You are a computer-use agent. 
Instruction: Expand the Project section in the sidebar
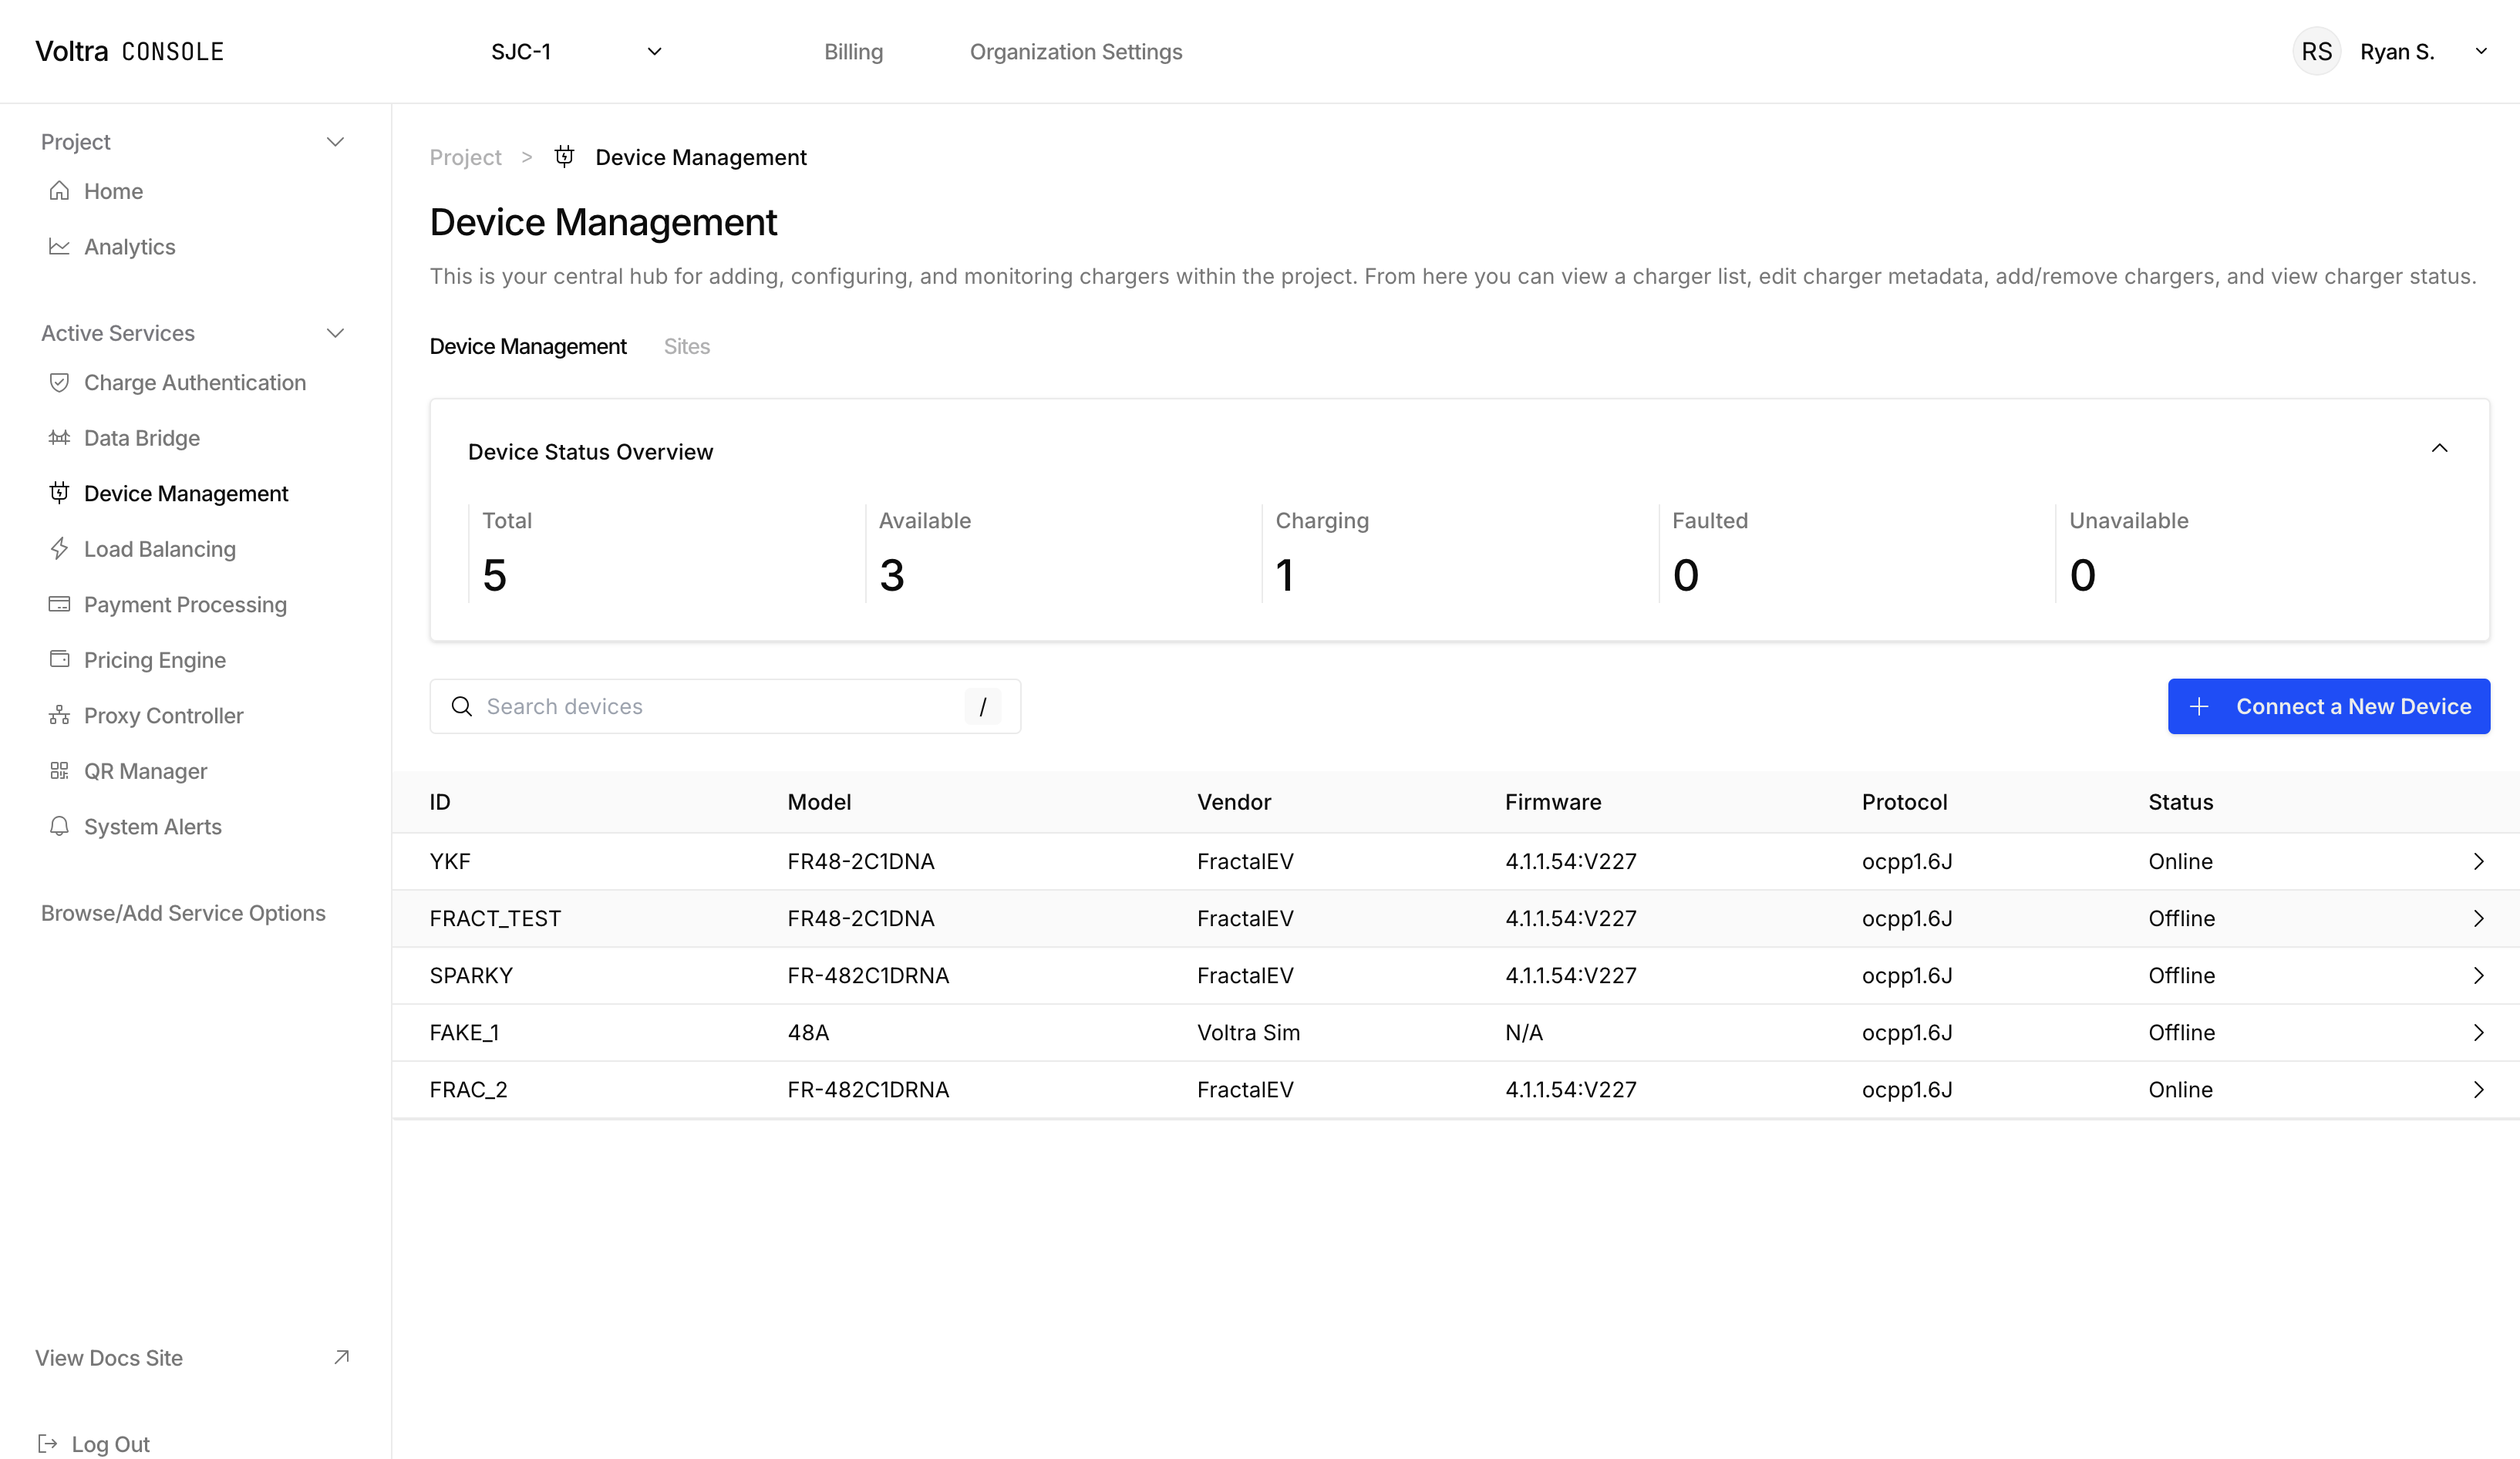point(336,141)
